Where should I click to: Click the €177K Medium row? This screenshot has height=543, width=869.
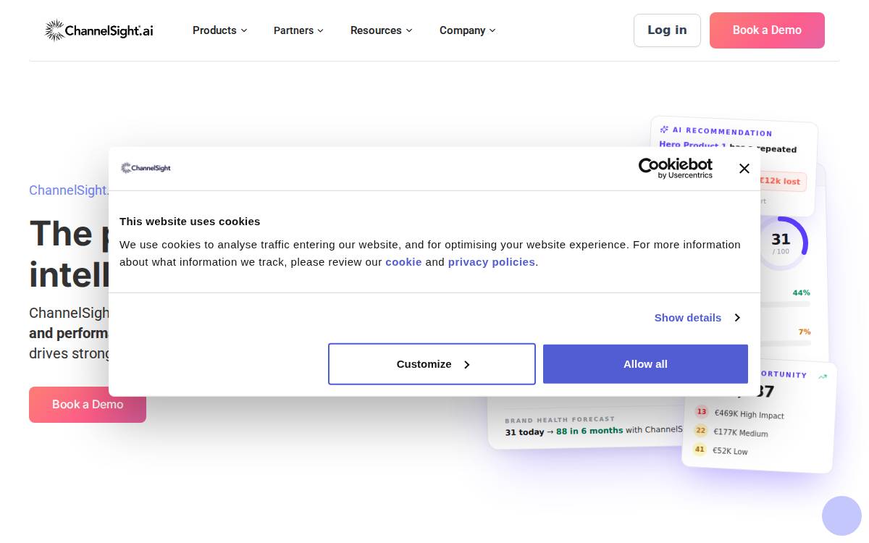click(731, 432)
